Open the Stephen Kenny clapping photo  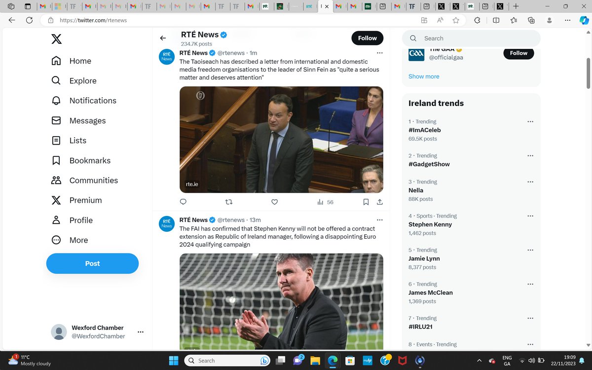coord(281,301)
